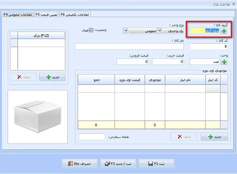This screenshot has width=237, height=174.
Task: Click the ثبت F2 save button
Action: click(x=156, y=164)
